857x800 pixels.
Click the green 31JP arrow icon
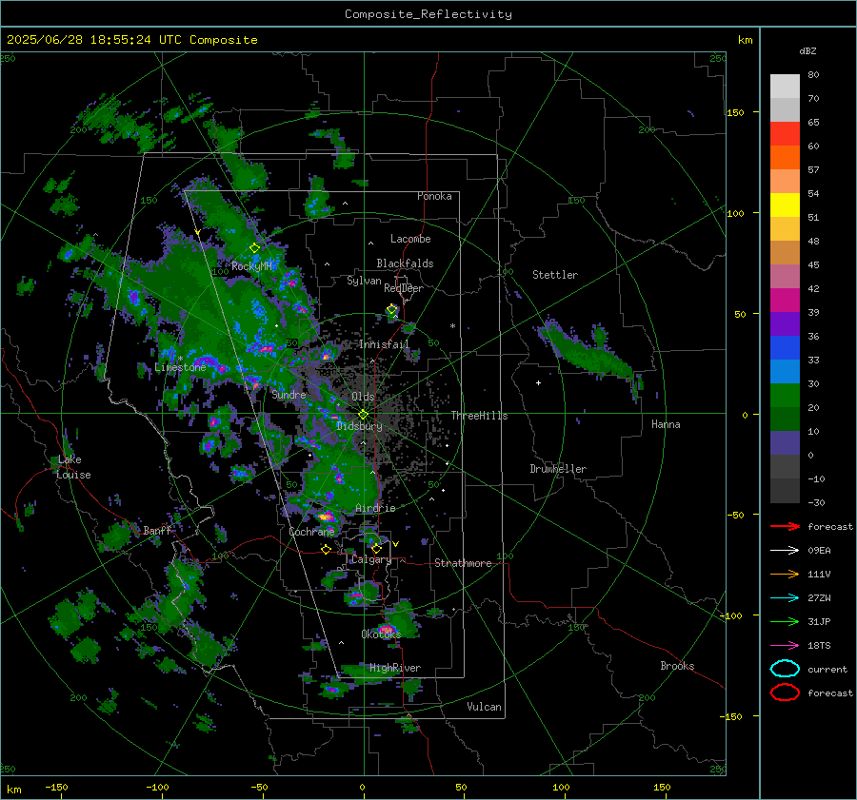click(x=785, y=621)
